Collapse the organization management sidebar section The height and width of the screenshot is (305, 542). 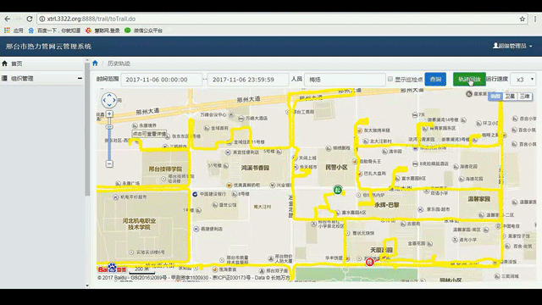[x=80, y=79]
